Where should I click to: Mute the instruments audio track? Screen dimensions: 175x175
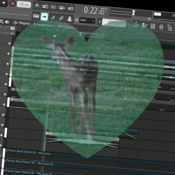point(8,54)
